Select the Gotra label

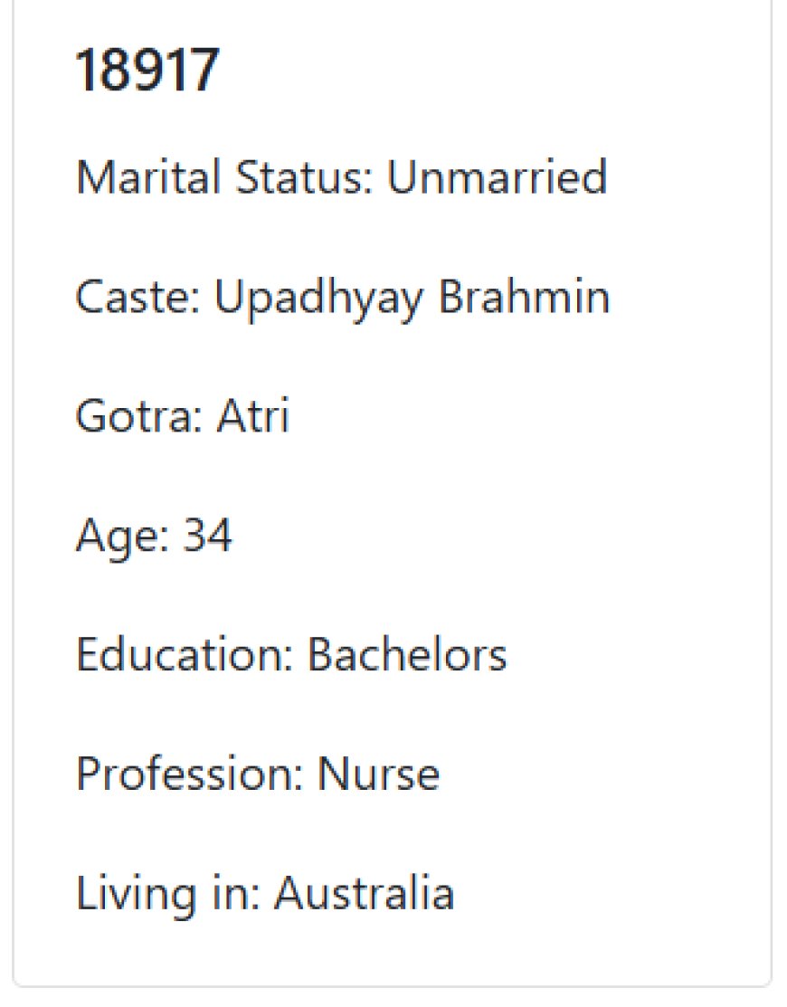(139, 416)
